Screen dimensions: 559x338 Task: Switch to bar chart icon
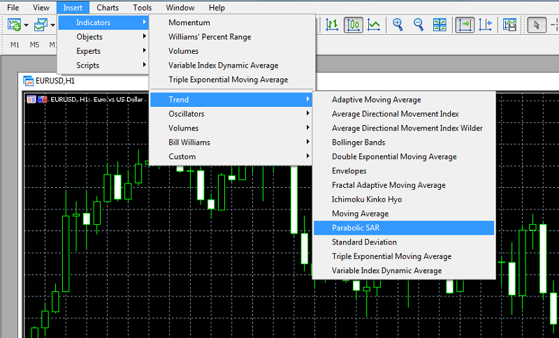tap(332, 25)
